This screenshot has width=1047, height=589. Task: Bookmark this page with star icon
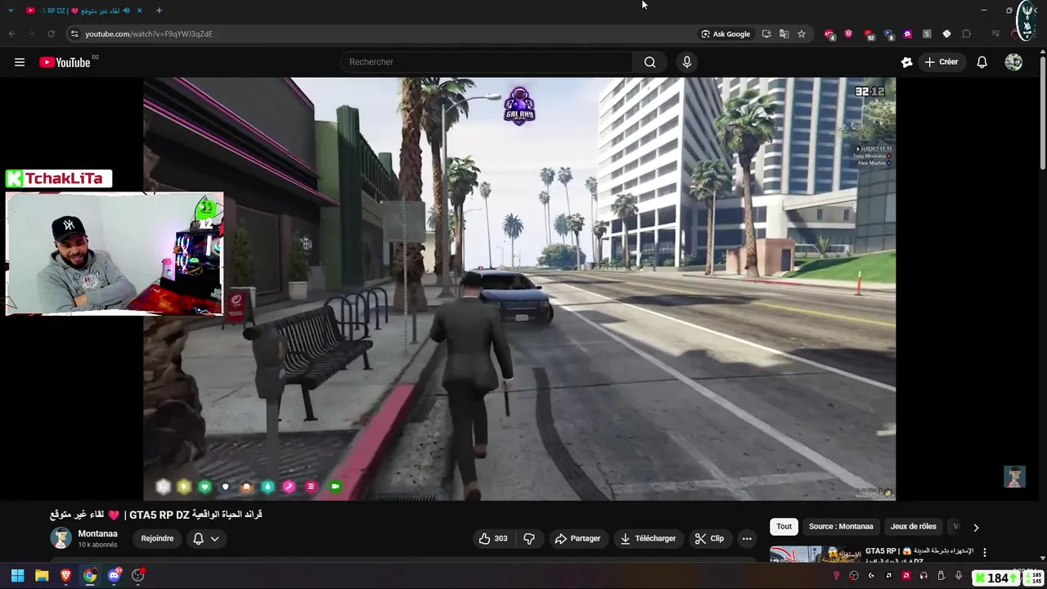tap(802, 34)
